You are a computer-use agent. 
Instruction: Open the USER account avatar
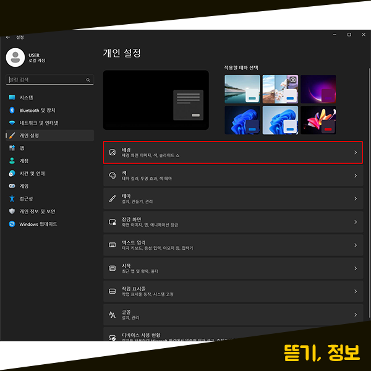click(15, 58)
